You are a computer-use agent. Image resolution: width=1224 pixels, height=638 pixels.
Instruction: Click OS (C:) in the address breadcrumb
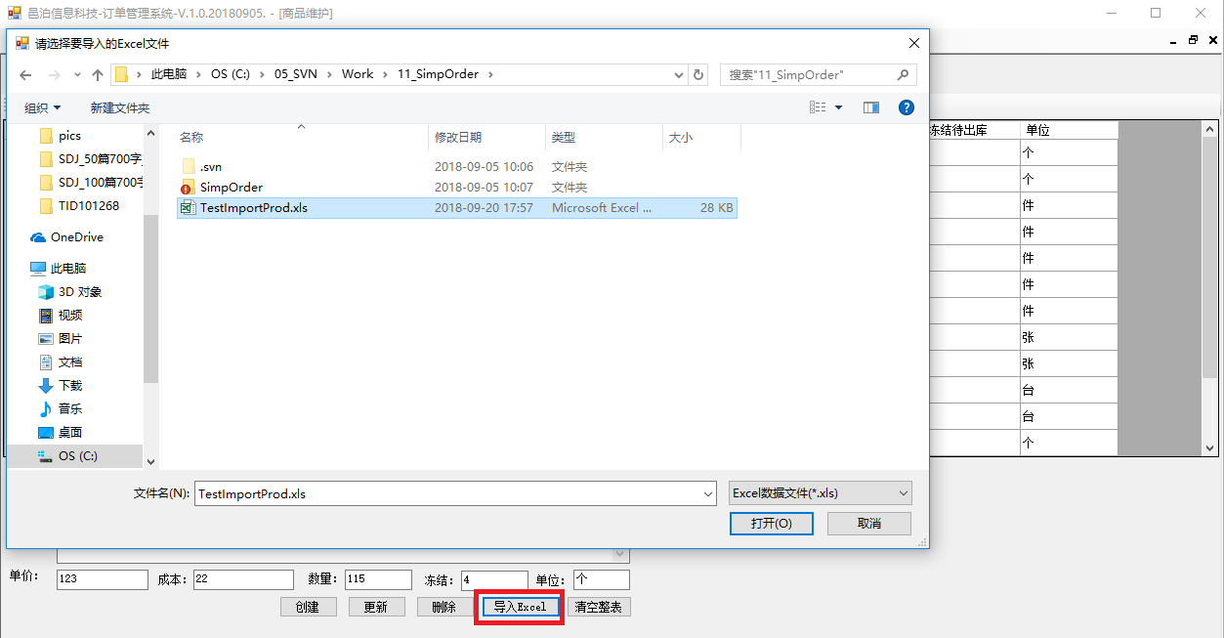[231, 74]
